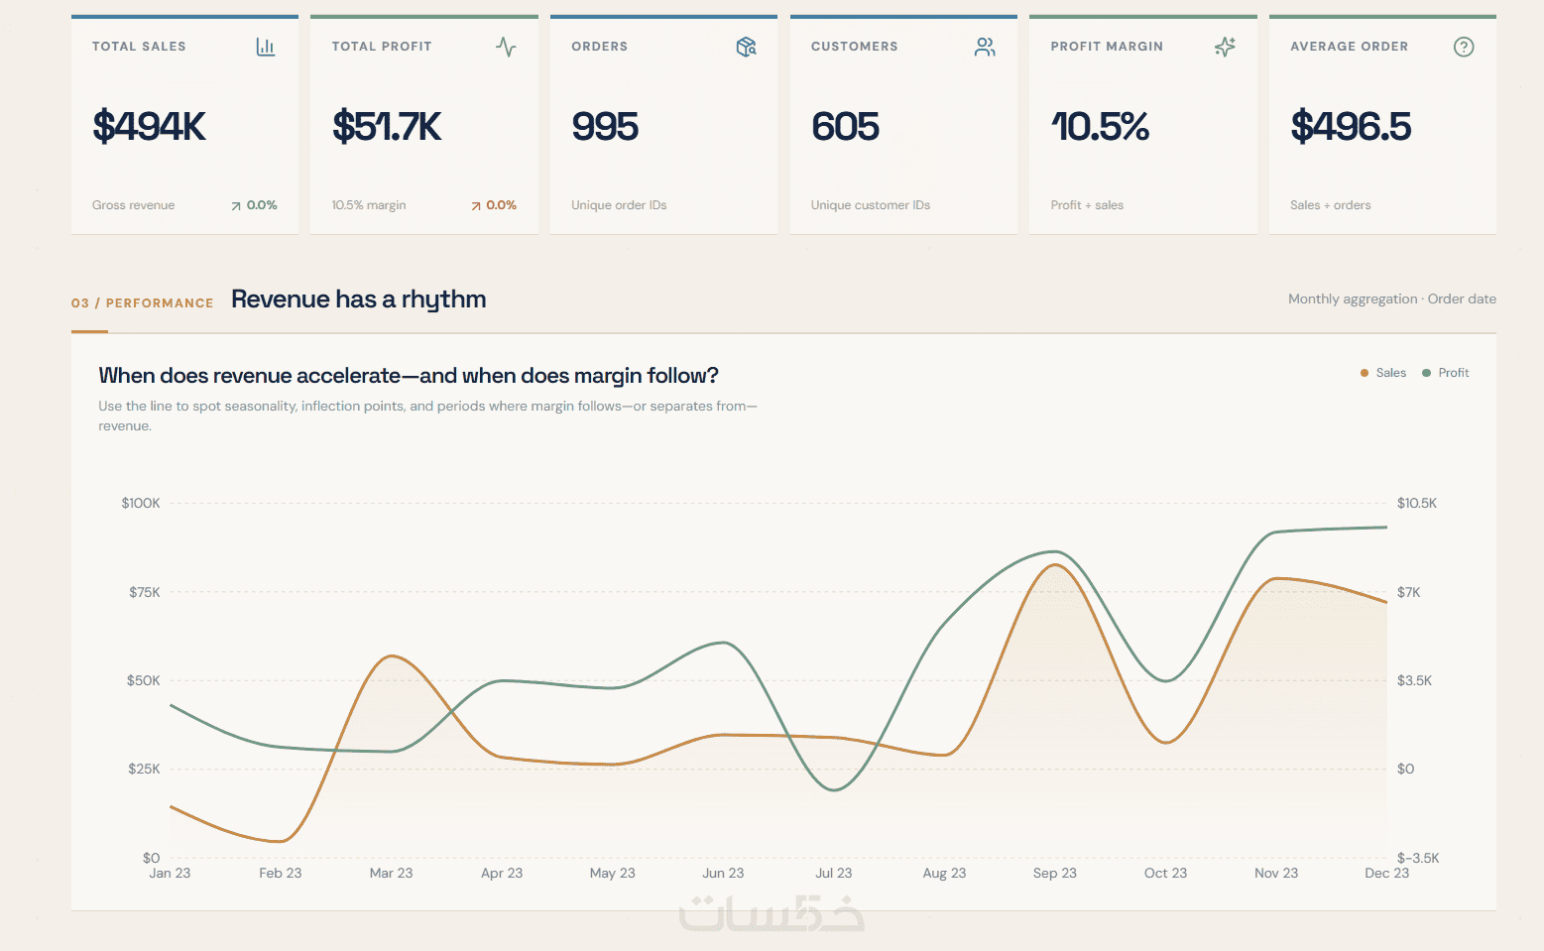Click the $7K profit axis label

(x=1409, y=592)
